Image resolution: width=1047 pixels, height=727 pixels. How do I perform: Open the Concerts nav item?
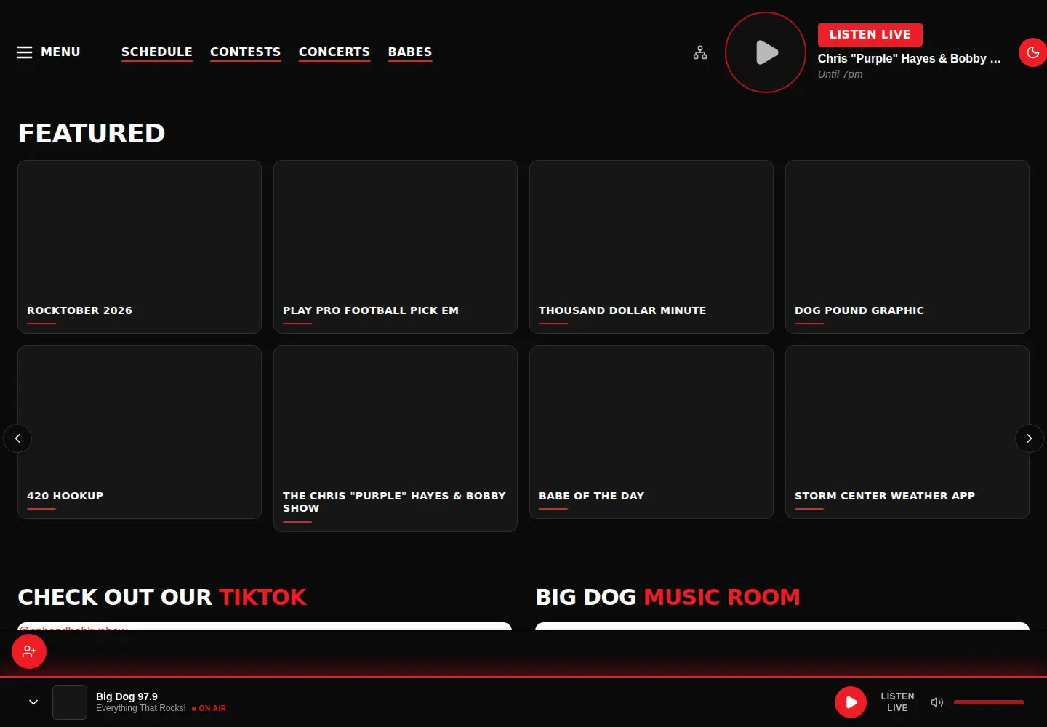click(x=334, y=52)
